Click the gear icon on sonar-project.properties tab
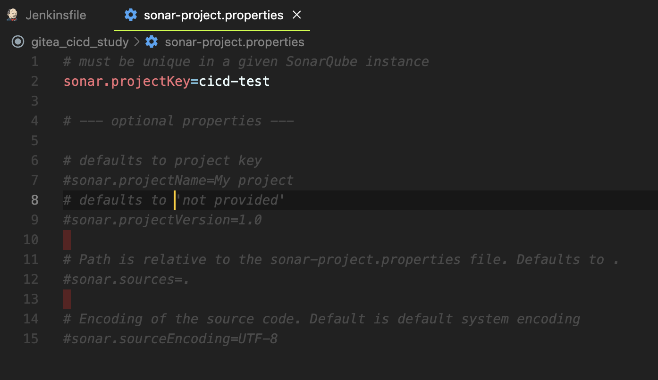 [130, 15]
